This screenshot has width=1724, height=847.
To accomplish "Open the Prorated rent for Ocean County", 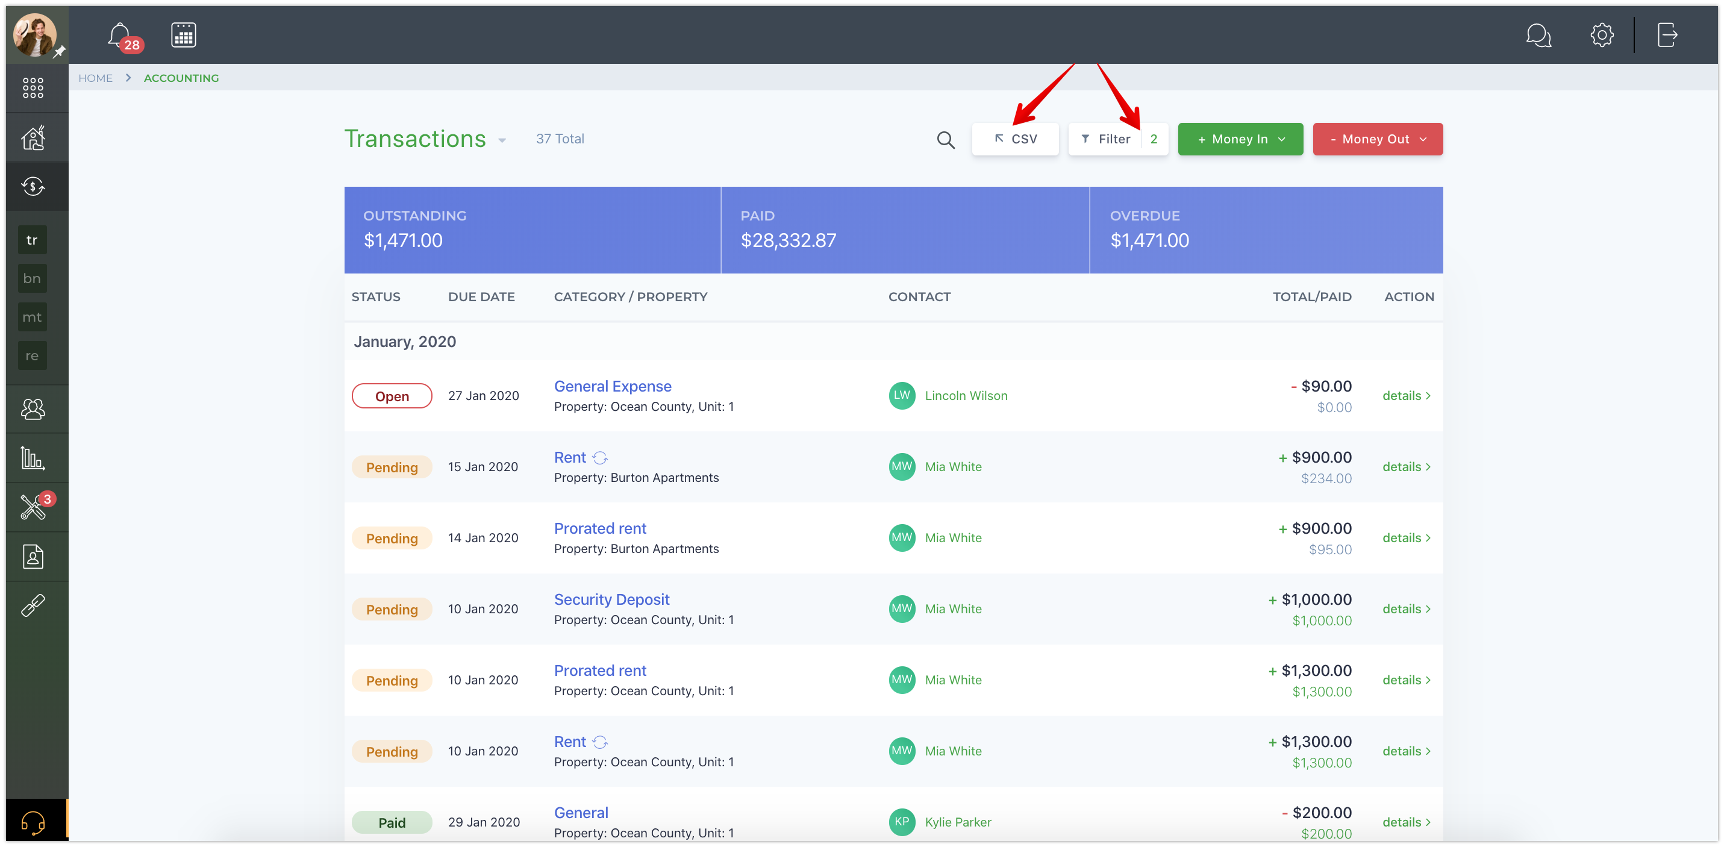I will pyautogui.click(x=599, y=670).
